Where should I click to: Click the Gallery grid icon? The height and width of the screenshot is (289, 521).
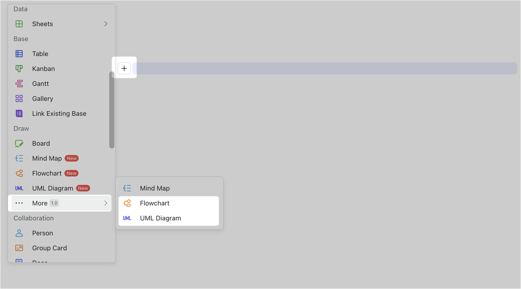19,98
